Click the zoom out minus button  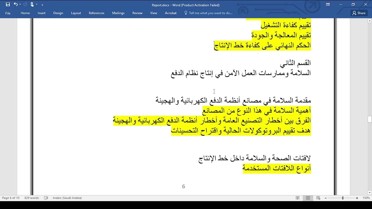(326, 198)
